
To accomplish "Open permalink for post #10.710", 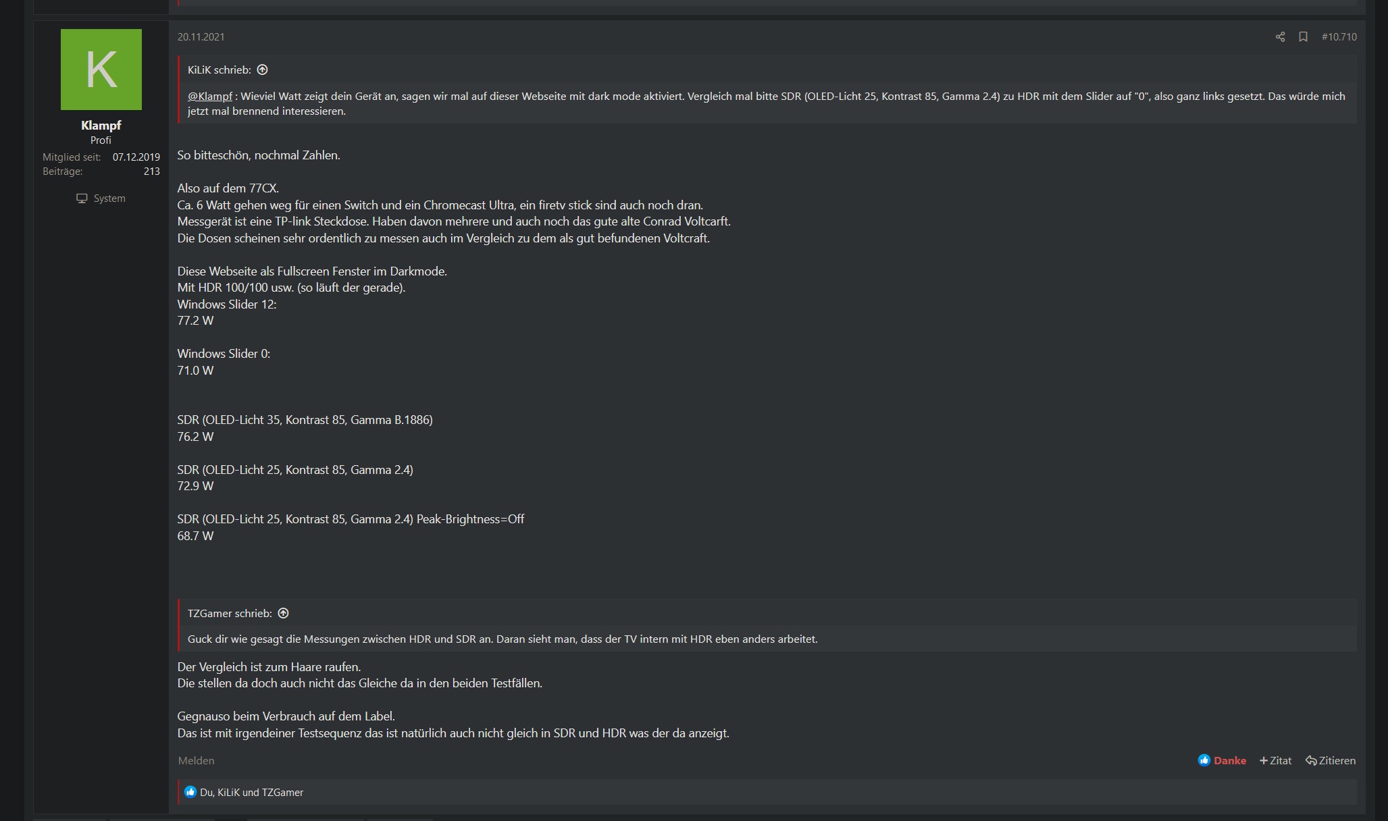I will [x=1339, y=37].
